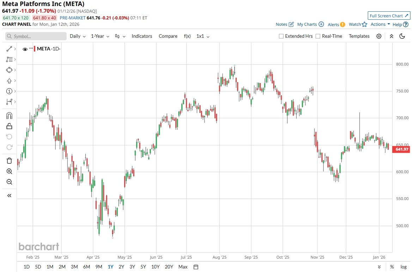
Task: Select the measure range tool
Action: click(9, 102)
